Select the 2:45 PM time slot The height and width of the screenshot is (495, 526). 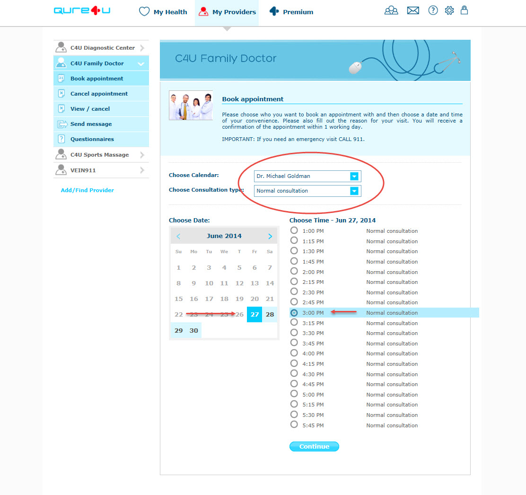[294, 302]
